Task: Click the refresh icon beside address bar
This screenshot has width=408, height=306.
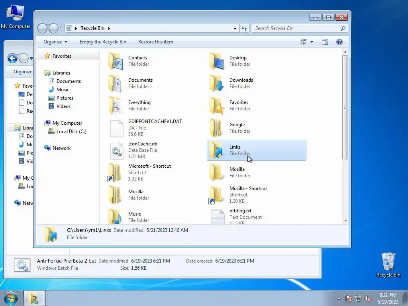Action: pyautogui.click(x=244, y=28)
